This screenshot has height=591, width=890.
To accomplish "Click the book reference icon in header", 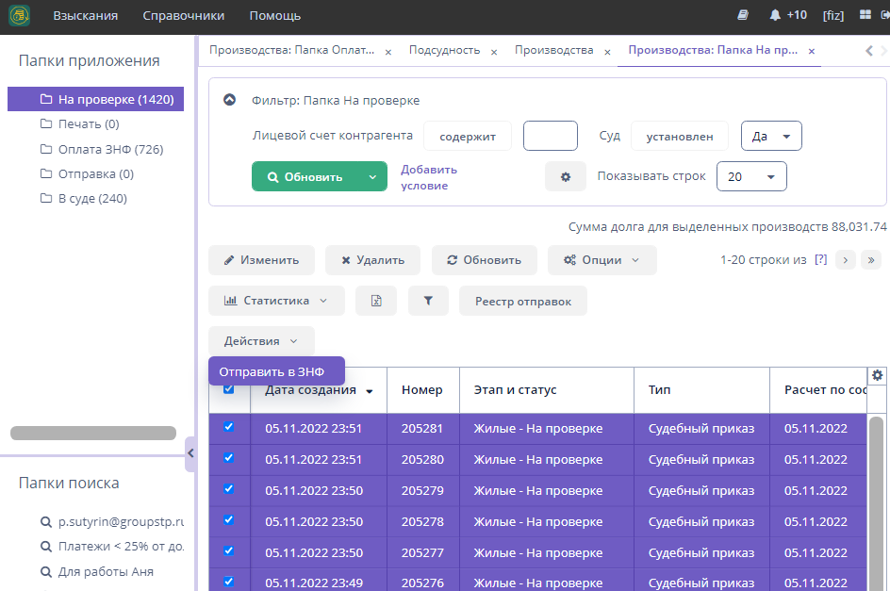I will tap(743, 15).
